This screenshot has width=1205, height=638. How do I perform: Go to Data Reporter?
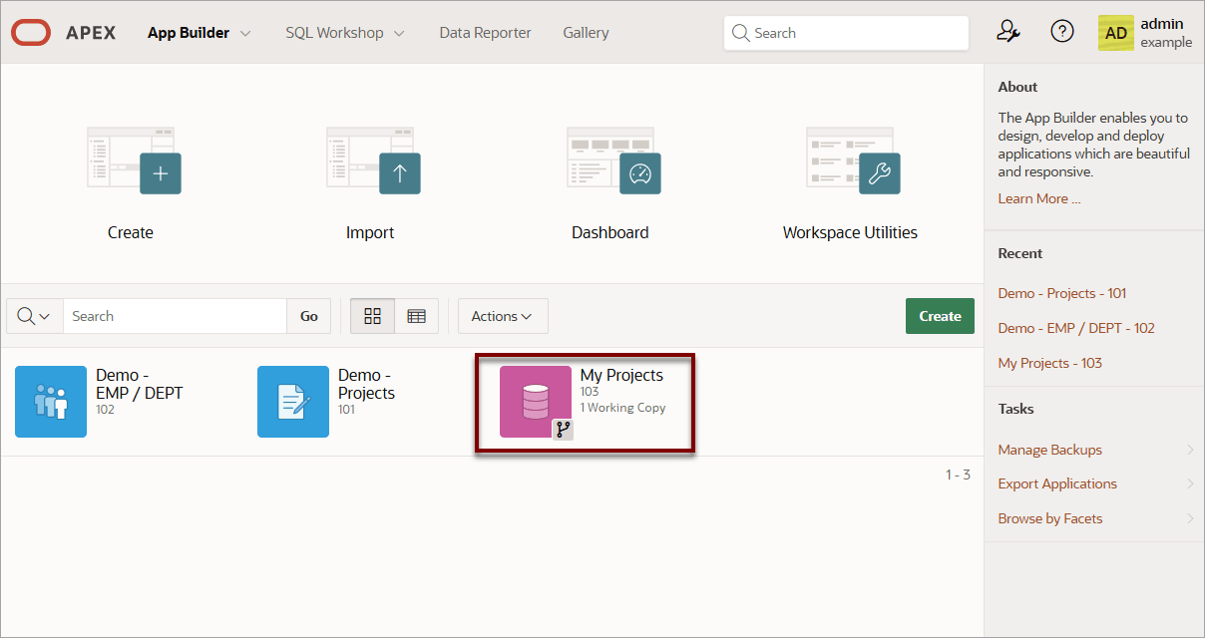[485, 33]
